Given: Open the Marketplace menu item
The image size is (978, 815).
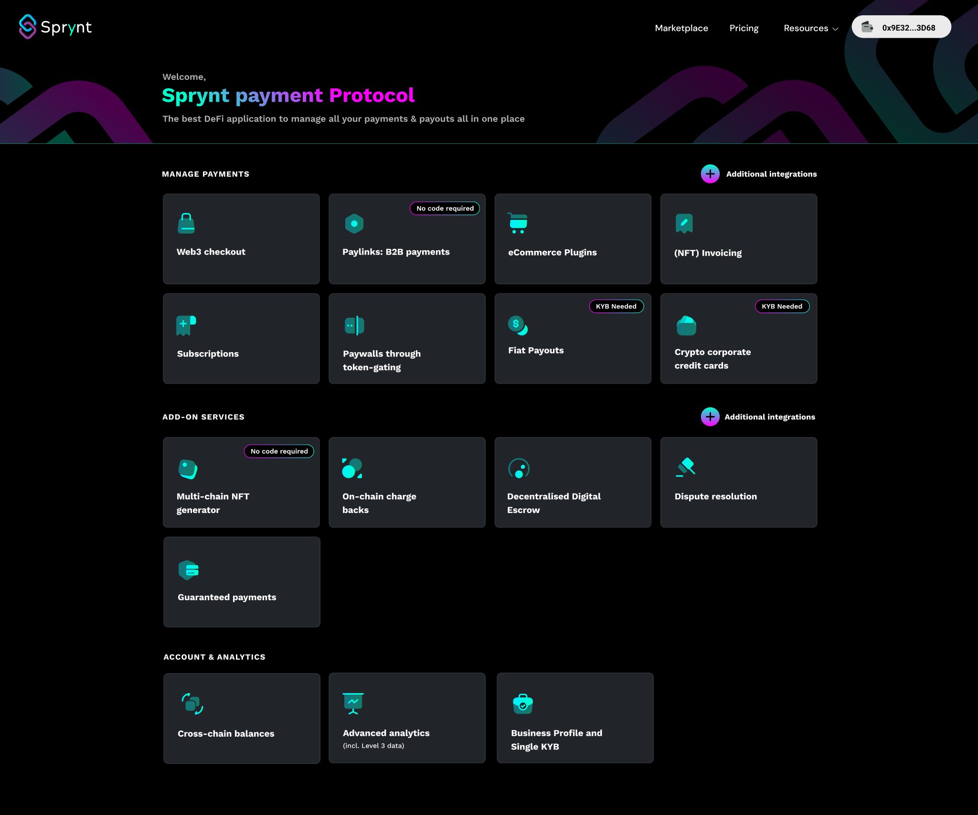Looking at the screenshot, I should coord(681,28).
